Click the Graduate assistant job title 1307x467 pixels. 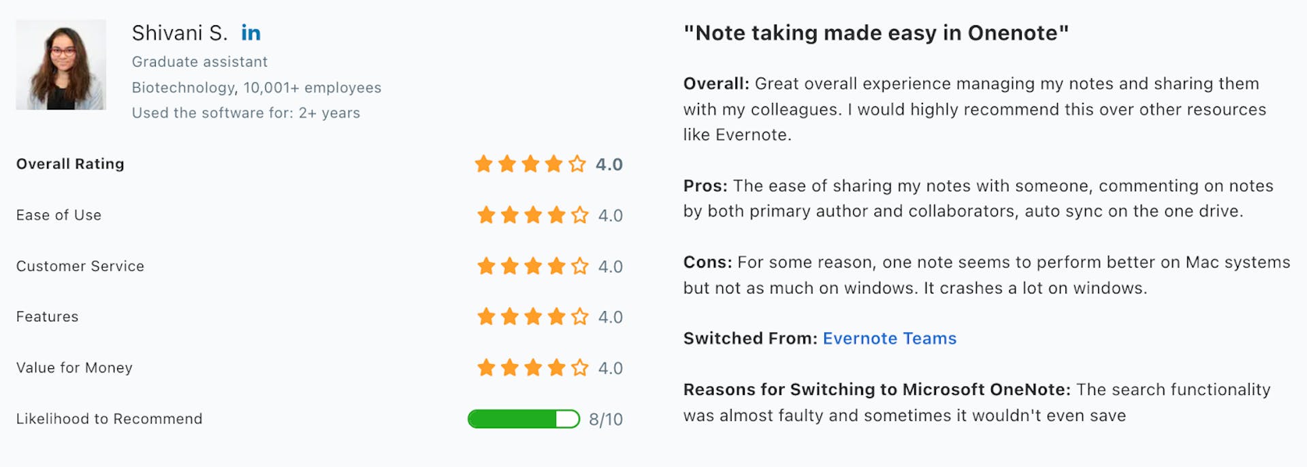point(199,61)
